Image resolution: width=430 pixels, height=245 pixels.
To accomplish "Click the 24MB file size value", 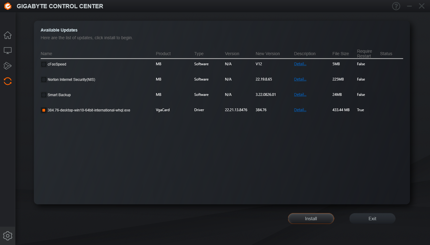I will (x=337, y=95).
